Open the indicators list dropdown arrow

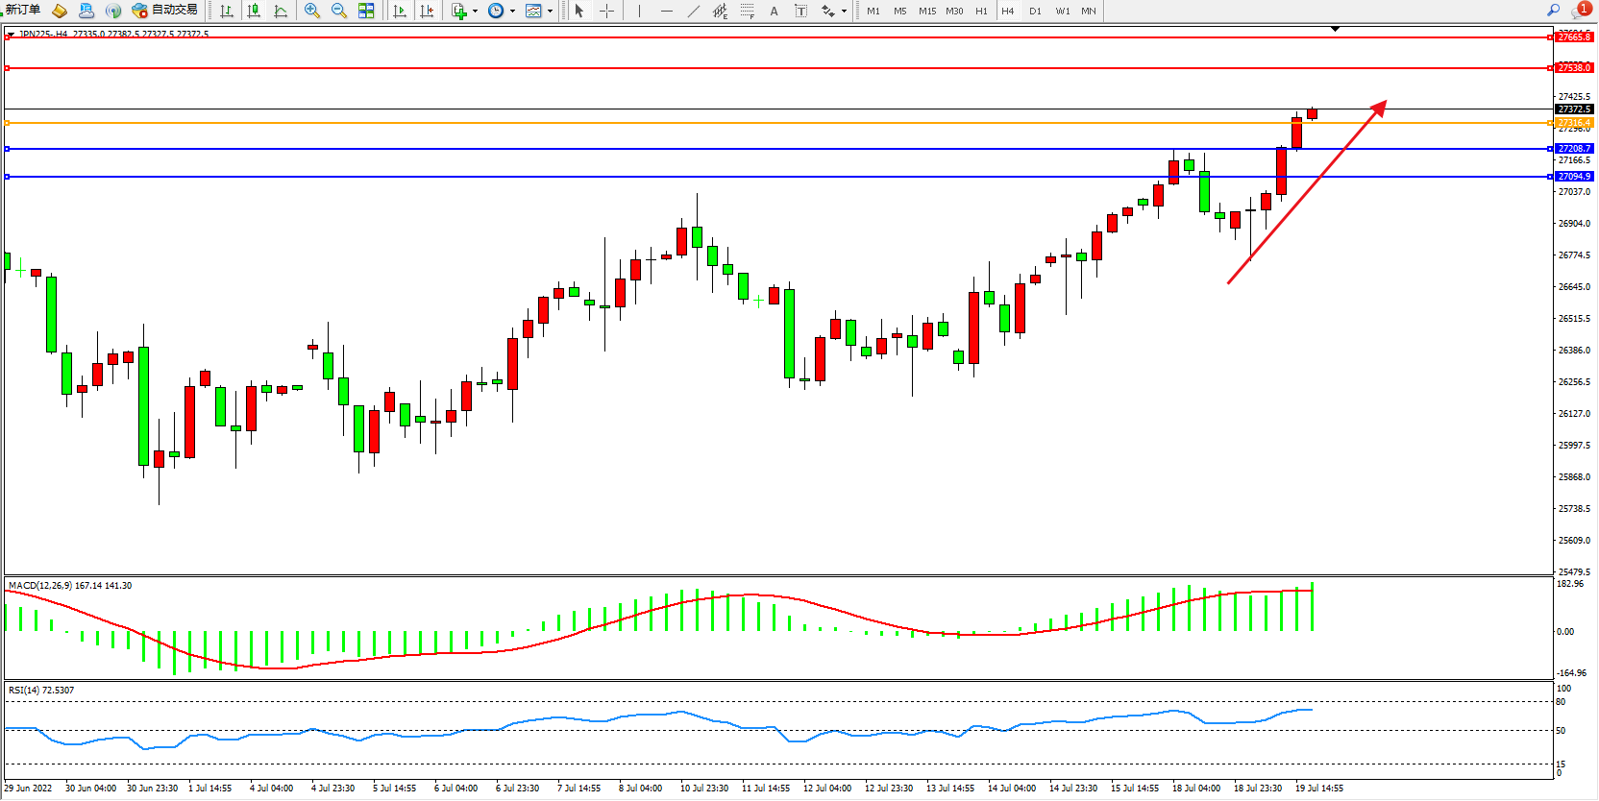tap(475, 12)
